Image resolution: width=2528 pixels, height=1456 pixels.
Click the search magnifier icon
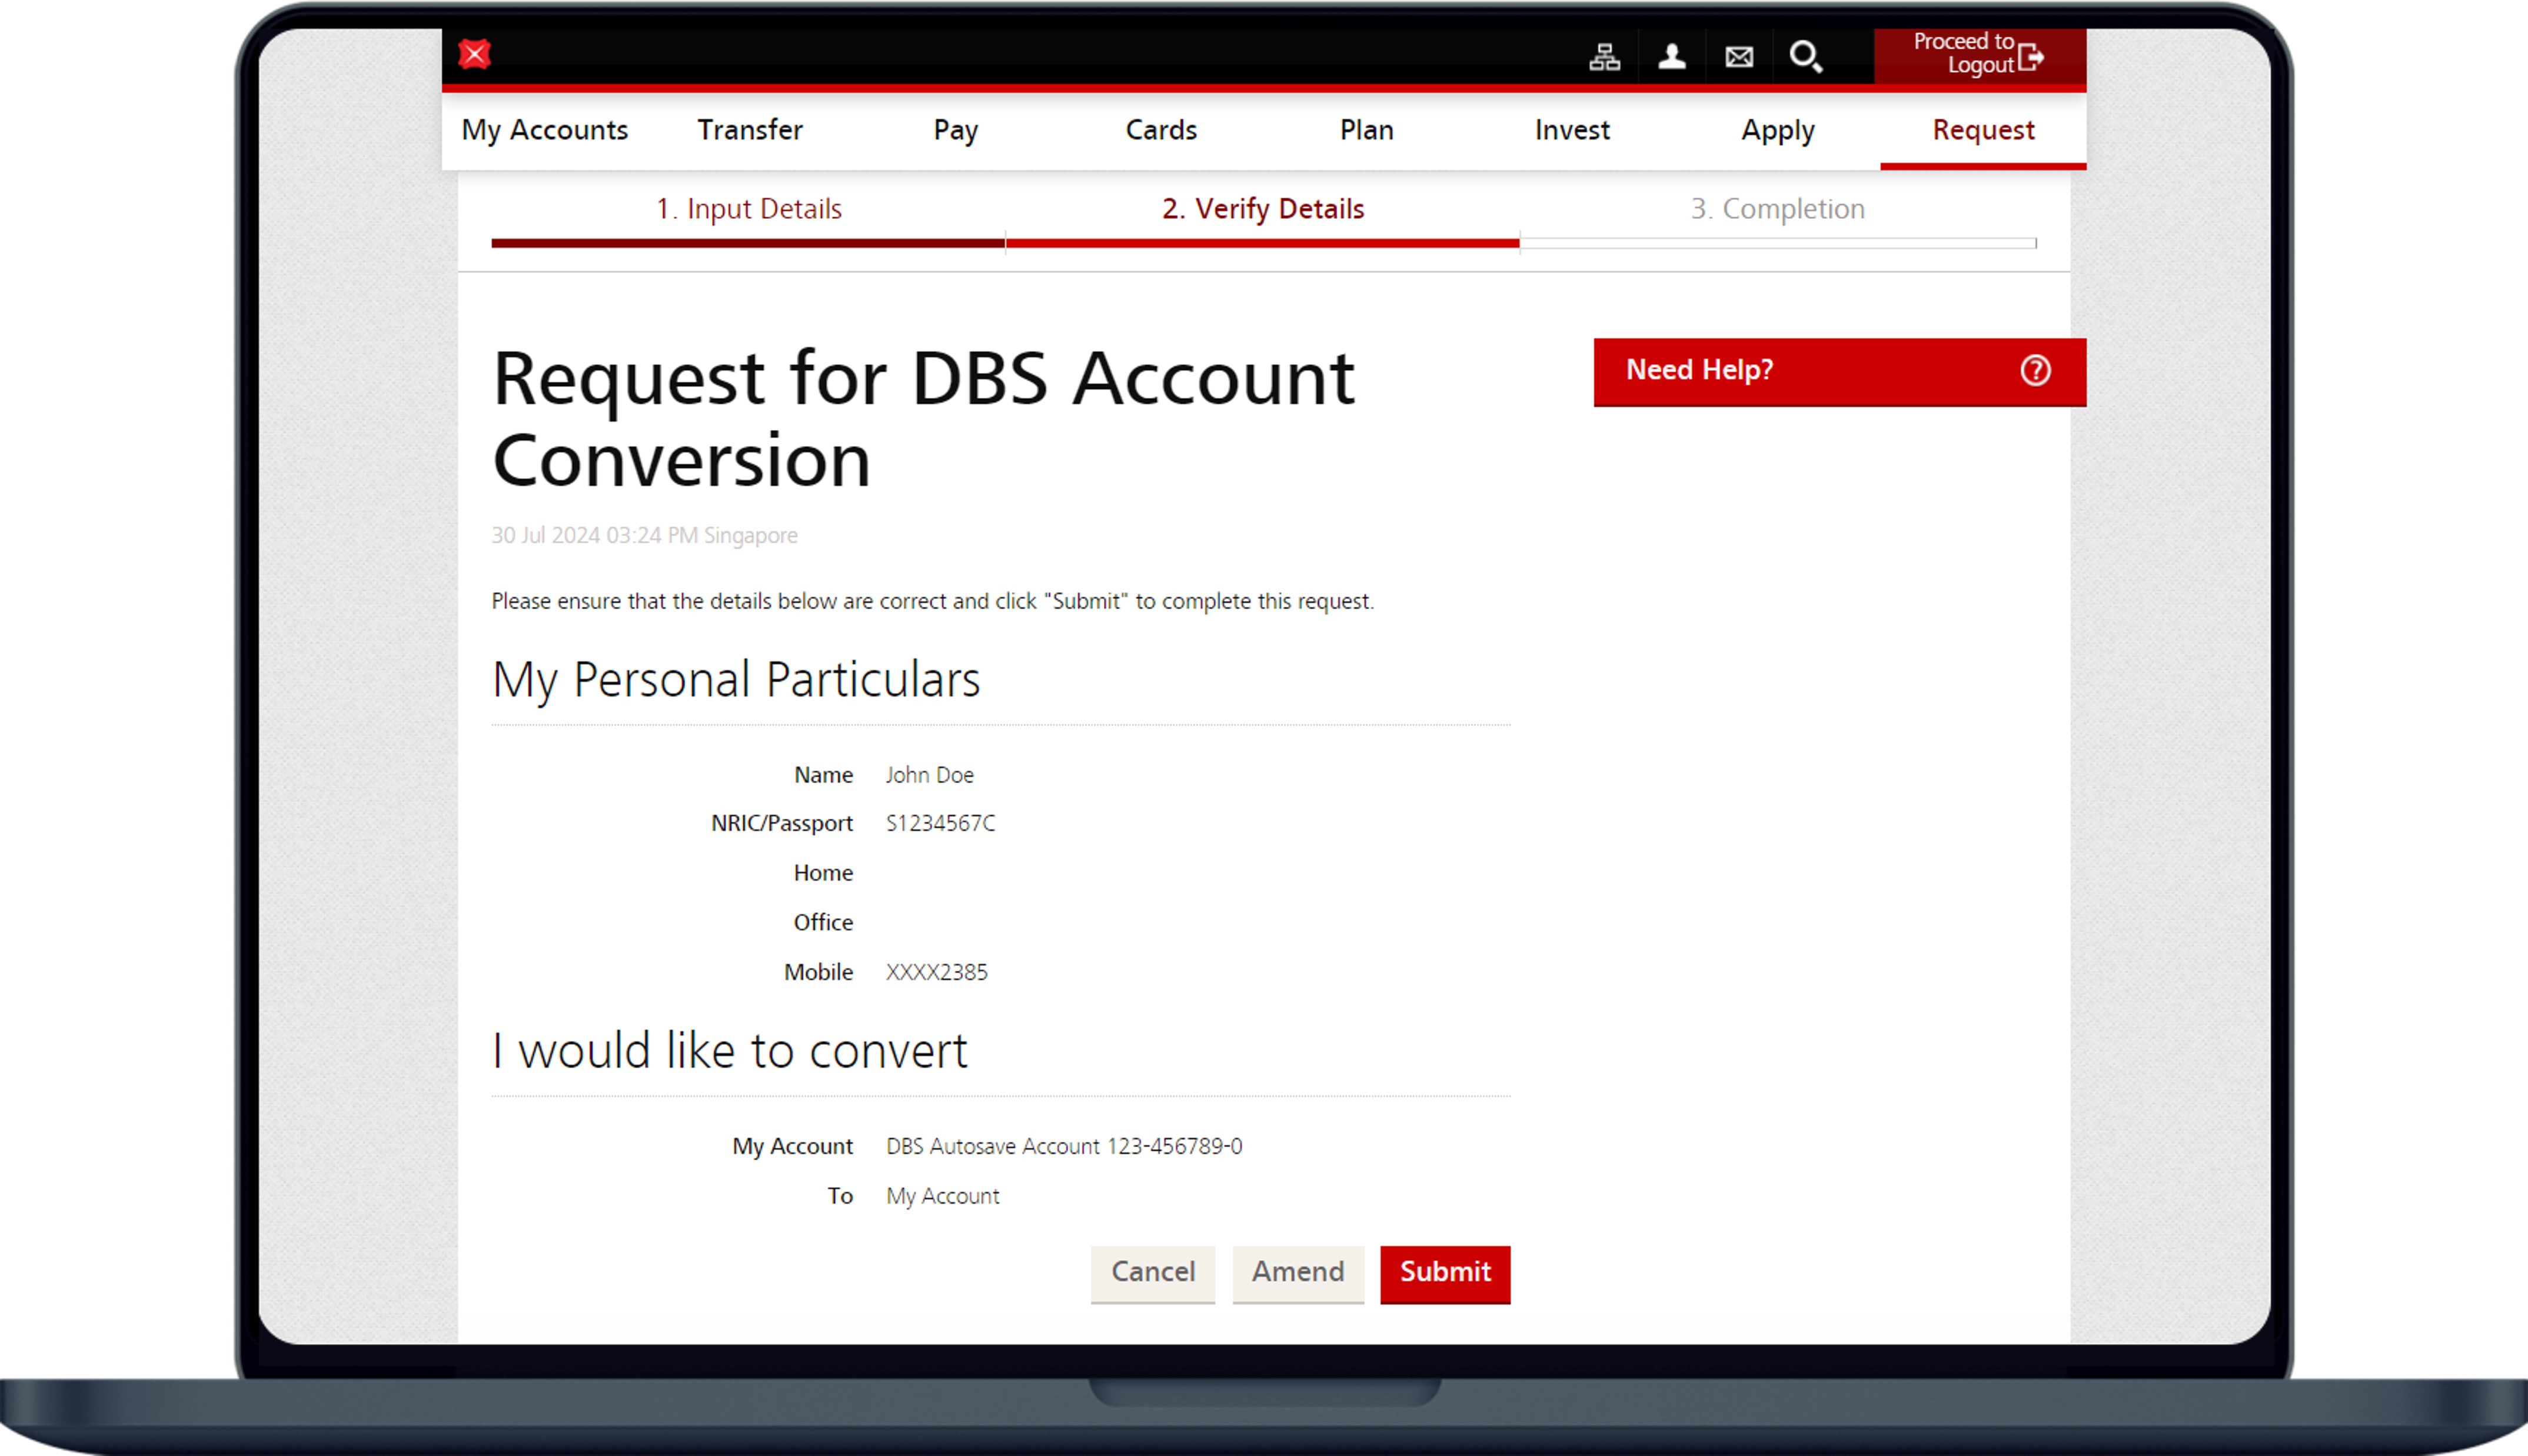click(1806, 57)
